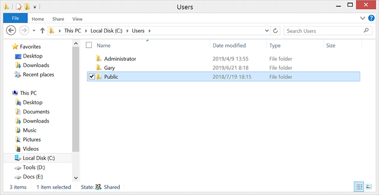379x195 pixels.
Task: Click the search magnifier icon
Action: (x=366, y=31)
